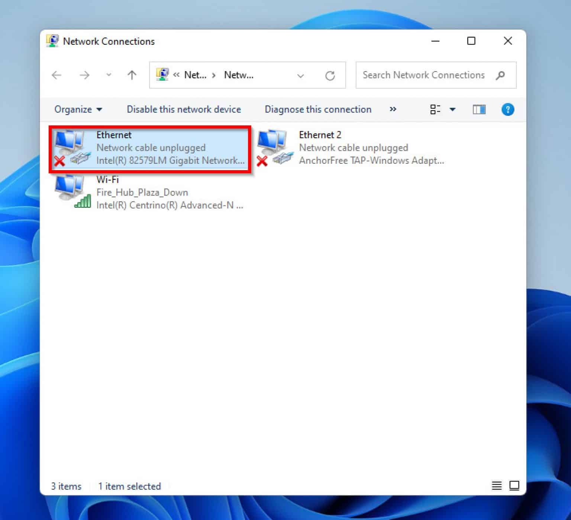571x520 pixels.
Task: Open the view options dropdown arrow
Action: pyautogui.click(x=452, y=109)
